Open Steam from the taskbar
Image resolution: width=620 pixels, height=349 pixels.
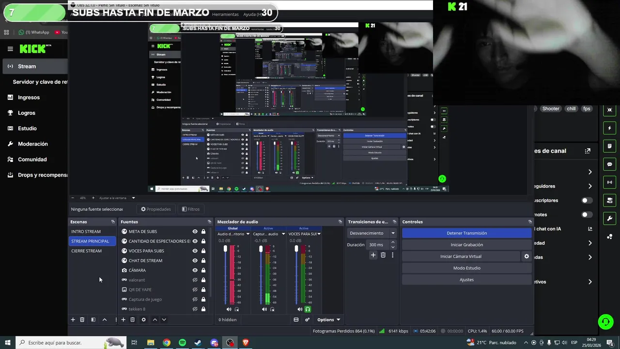click(x=198, y=343)
